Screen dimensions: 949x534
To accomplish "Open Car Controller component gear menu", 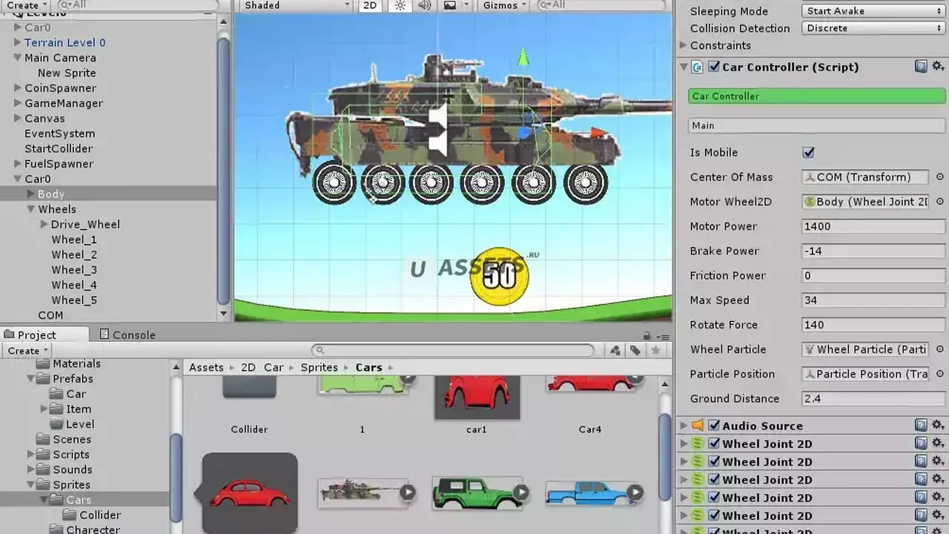I will 939,67.
